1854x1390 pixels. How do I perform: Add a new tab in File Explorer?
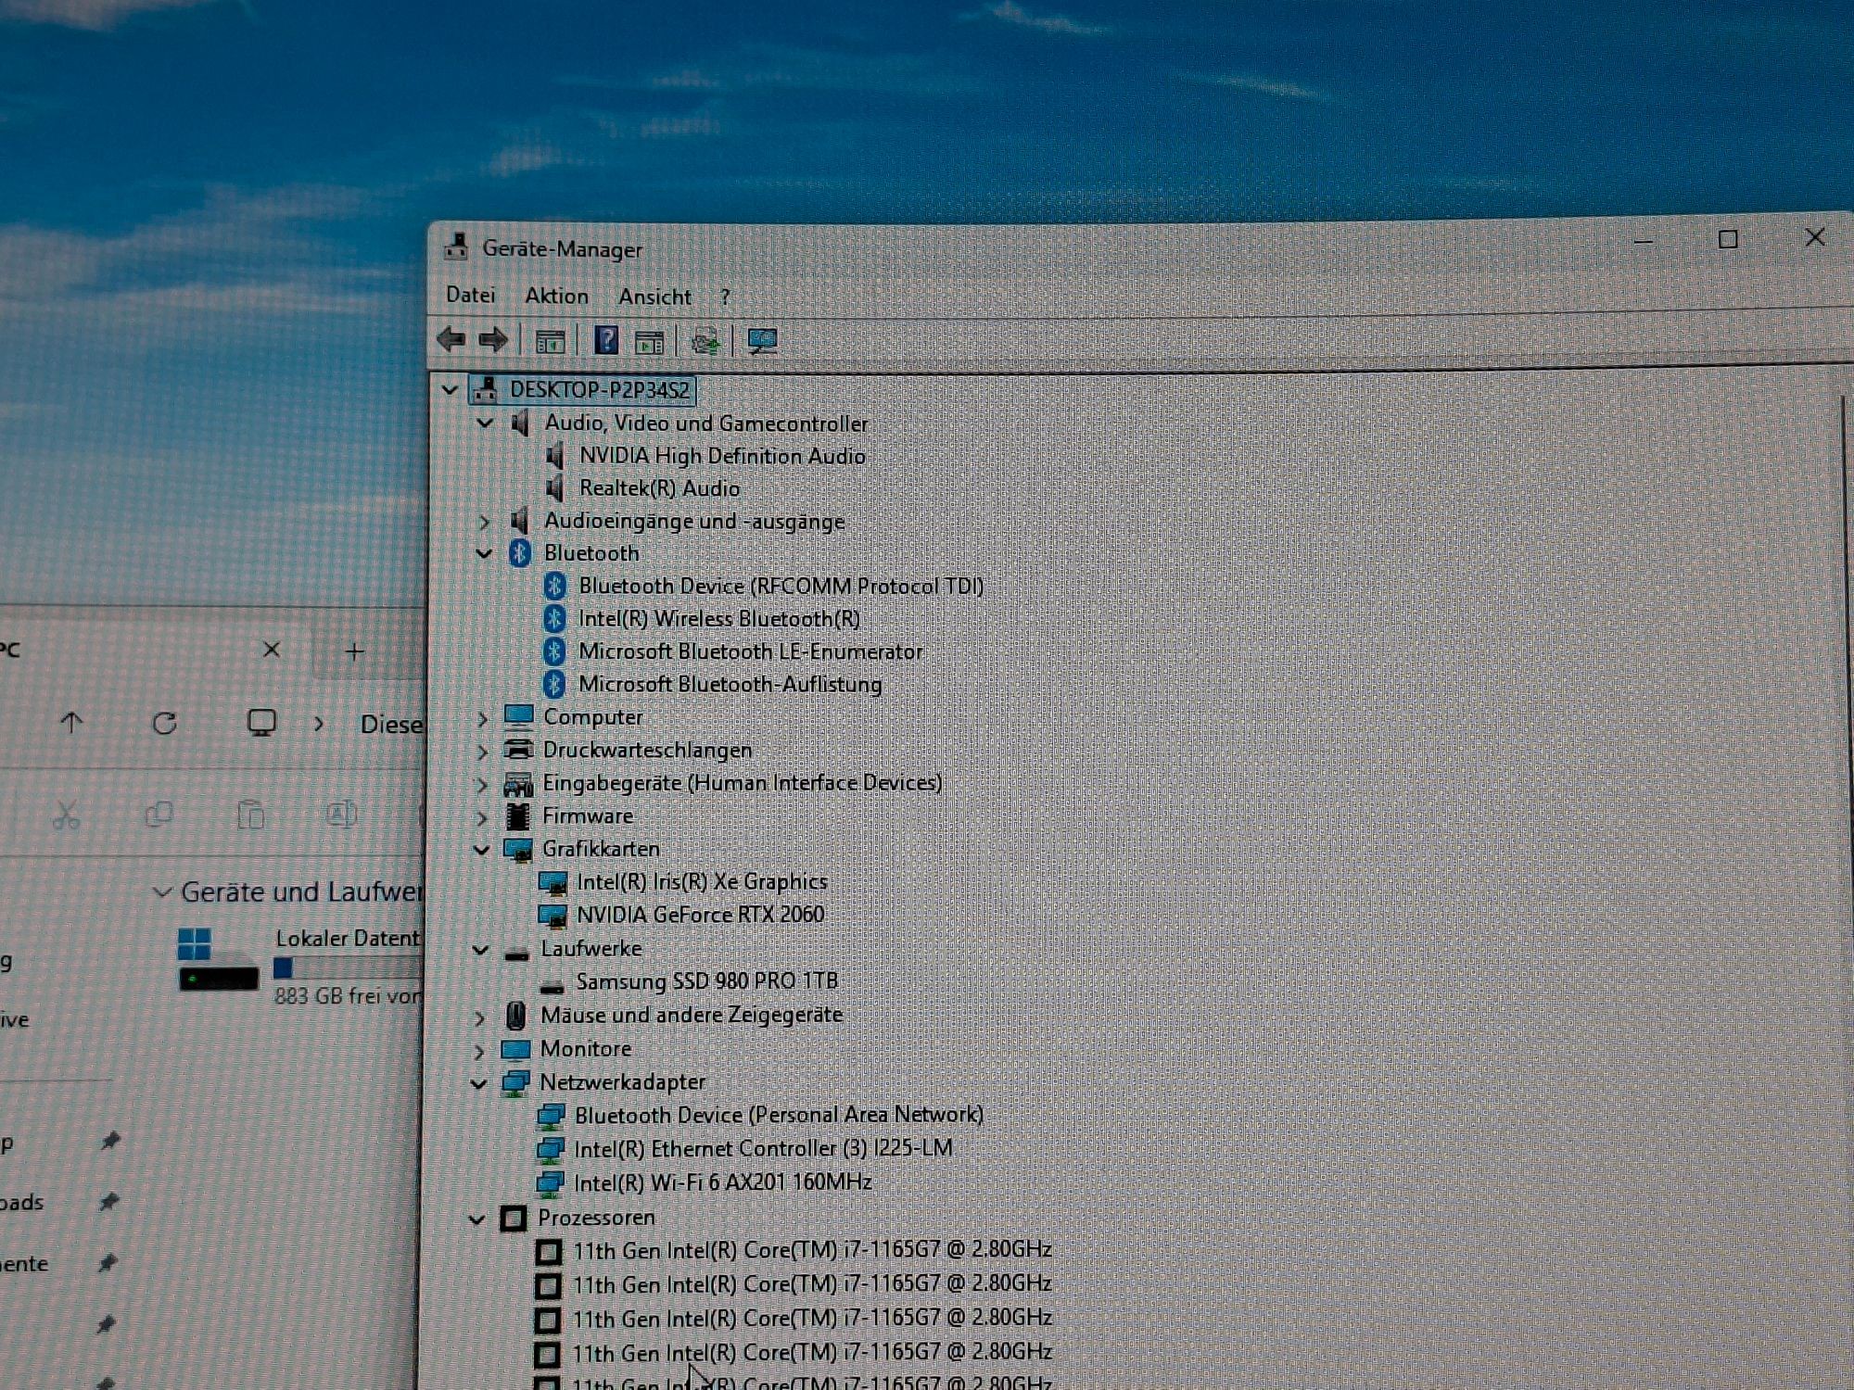[x=354, y=651]
